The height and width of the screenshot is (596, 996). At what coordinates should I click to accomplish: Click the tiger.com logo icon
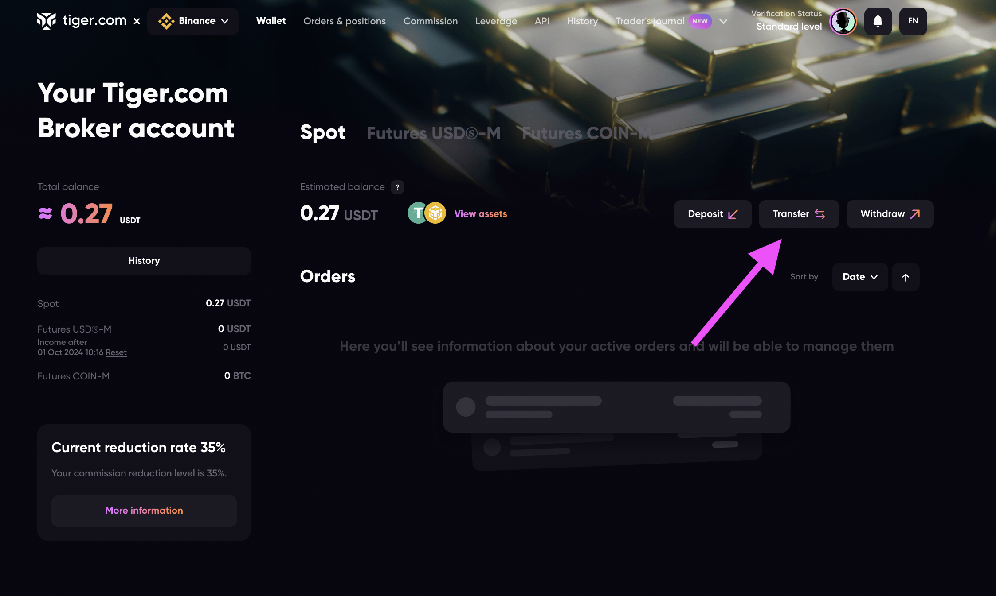pyautogui.click(x=47, y=21)
